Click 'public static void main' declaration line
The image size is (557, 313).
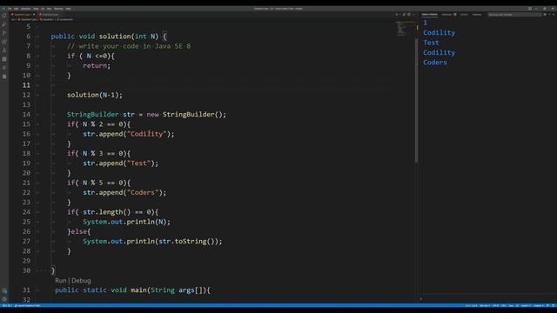pos(132,290)
